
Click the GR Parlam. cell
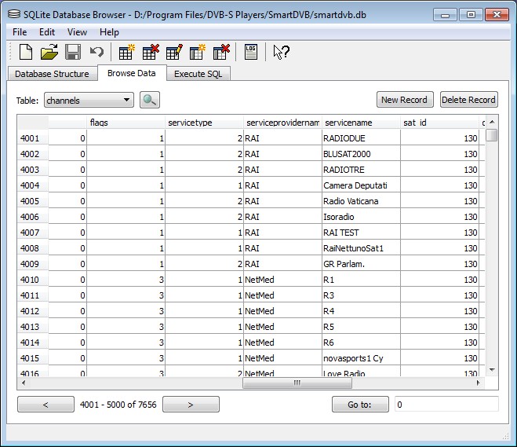click(362, 264)
